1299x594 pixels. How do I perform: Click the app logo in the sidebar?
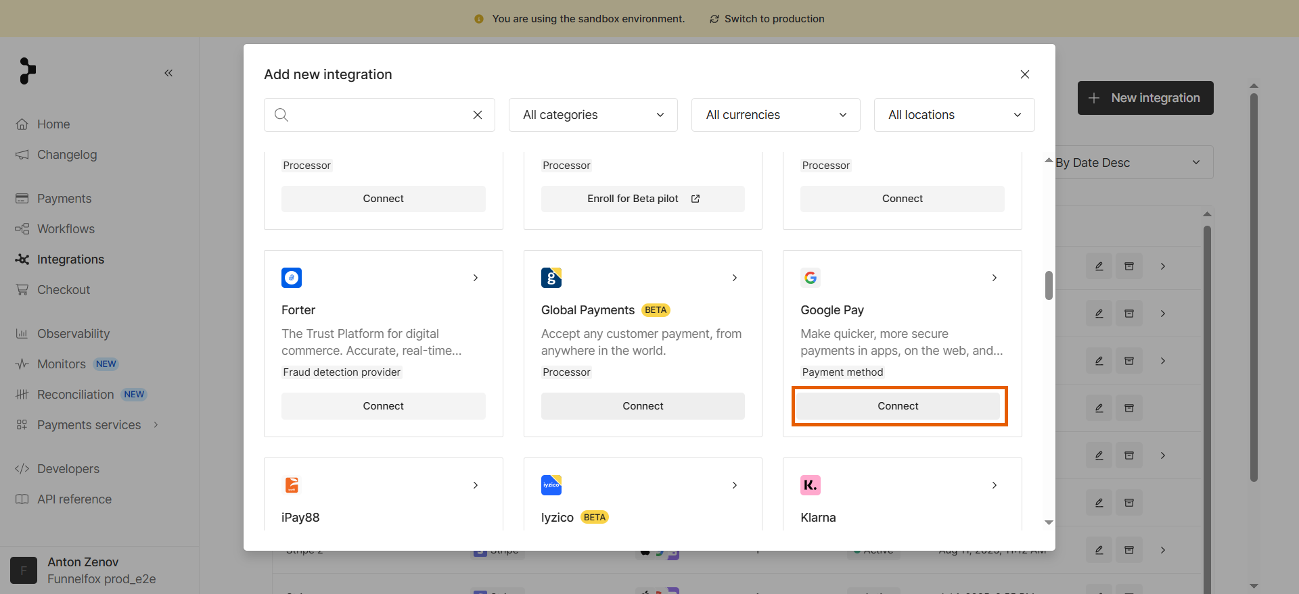point(27,71)
